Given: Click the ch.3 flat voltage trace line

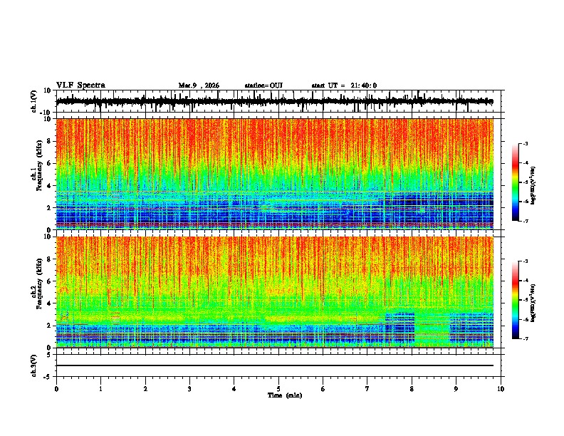Looking at the screenshot, I should tap(275, 365).
